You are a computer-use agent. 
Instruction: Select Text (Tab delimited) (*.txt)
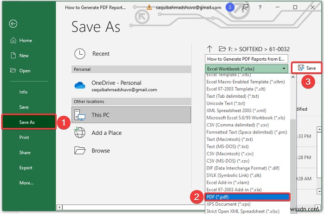[233, 96]
